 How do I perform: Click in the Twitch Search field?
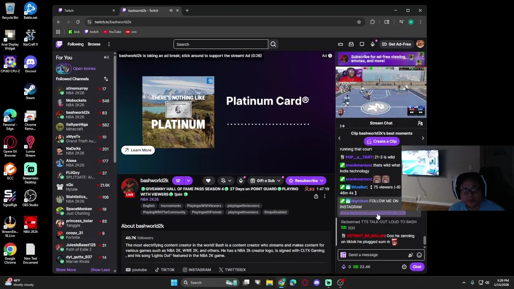[x=221, y=44]
